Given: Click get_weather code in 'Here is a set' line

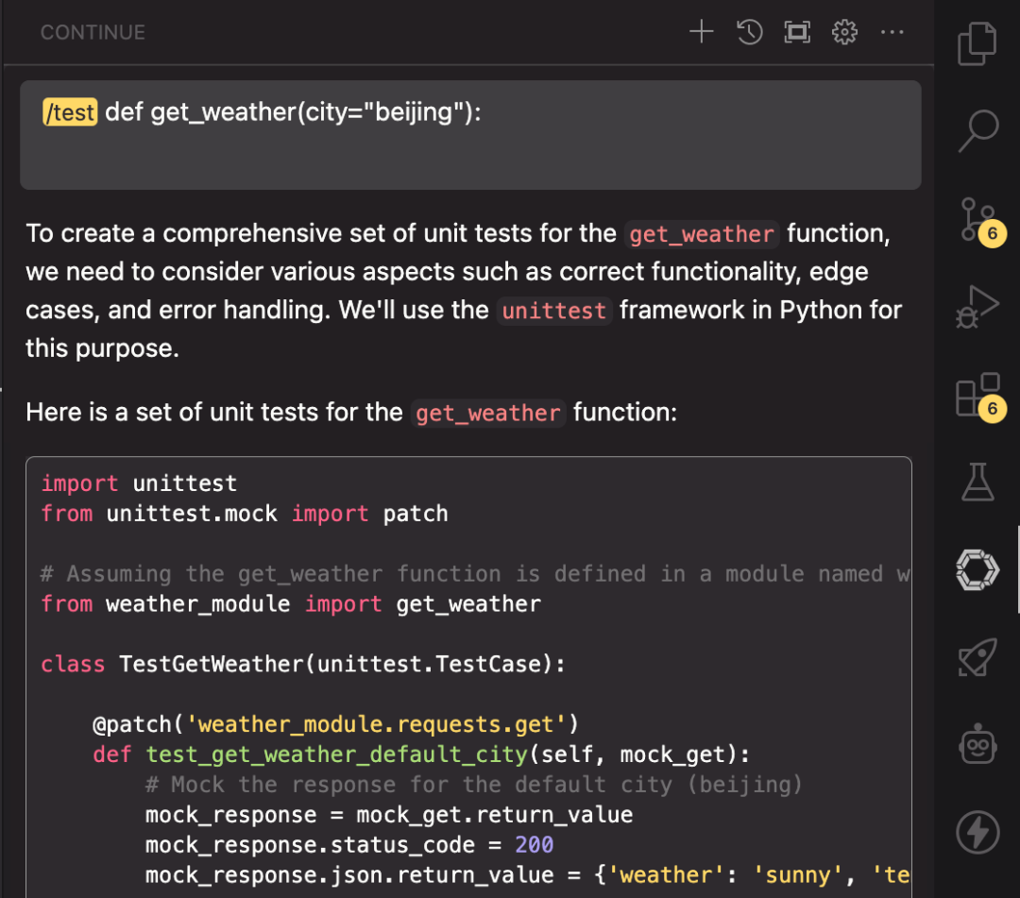Looking at the screenshot, I should (488, 413).
